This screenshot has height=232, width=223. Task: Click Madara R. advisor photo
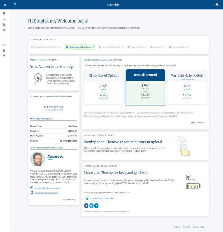(x=38, y=159)
